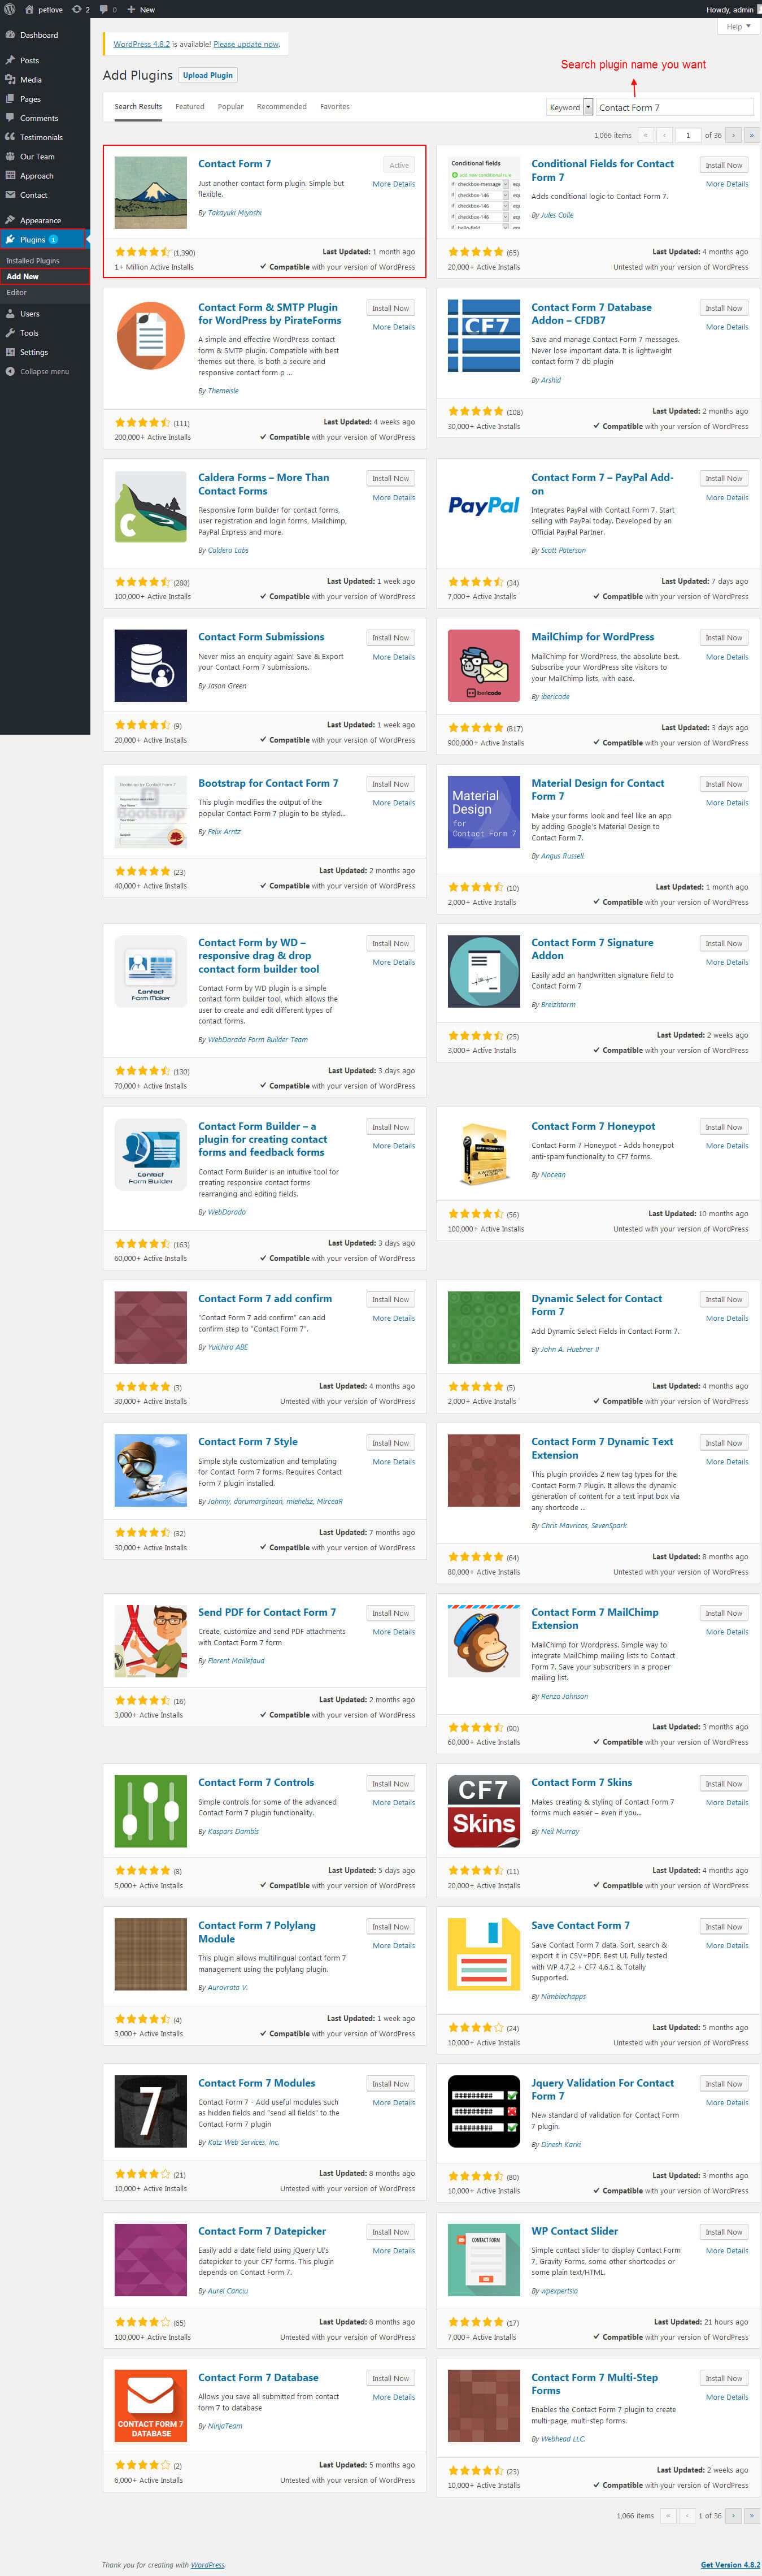The image size is (762, 2576).
Task: Click the CF7 Skins plugin thumbnail
Action: coord(484,1811)
